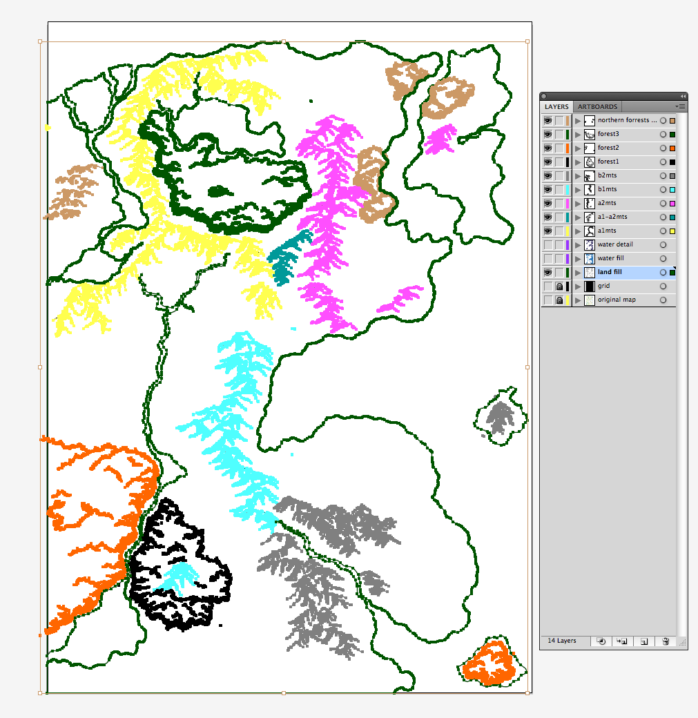Image resolution: width=698 pixels, height=718 pixels.
Task: Expand the a1mts layer contents
Action: point(578,231)
